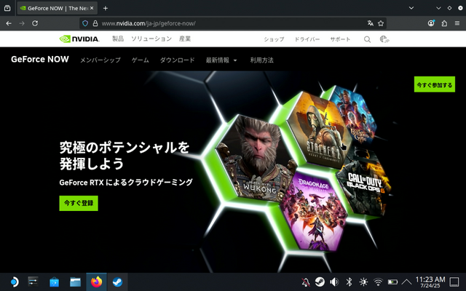The image size is (466, 291).
Task: Select the Dragon Age hexagon
Action: [x=314, y=211]
